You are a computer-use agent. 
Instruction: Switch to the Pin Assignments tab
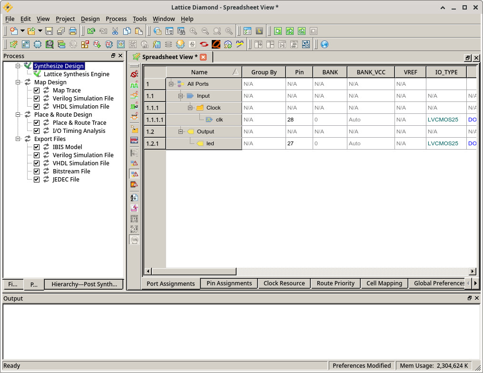coord(229,283)
